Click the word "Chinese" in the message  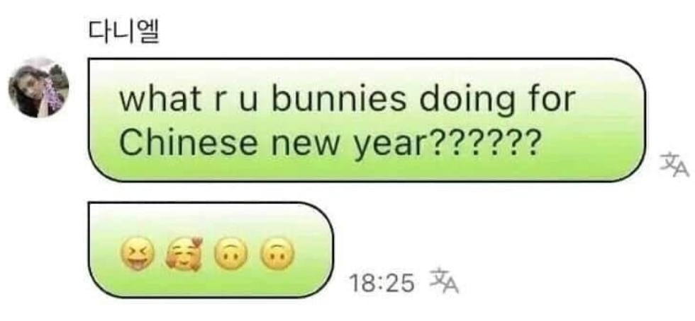tap(188, 142)
